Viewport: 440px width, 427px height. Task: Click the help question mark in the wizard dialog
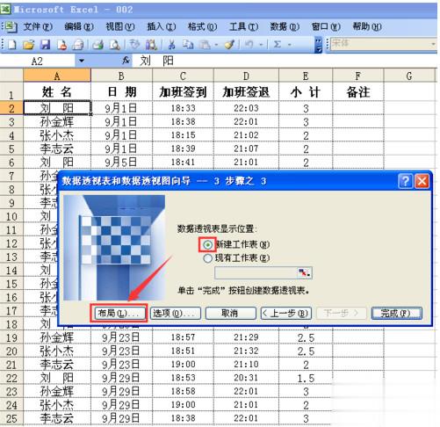[x=406, y=181]
